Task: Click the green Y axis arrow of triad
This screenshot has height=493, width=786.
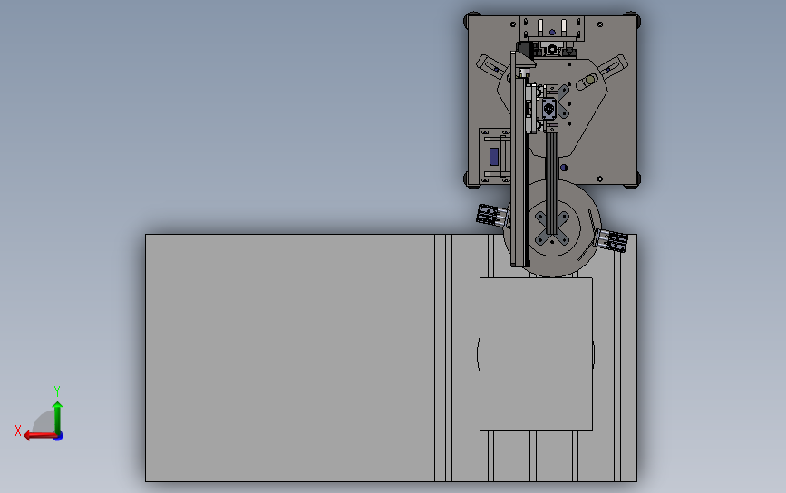Action: tap(58, 417)
